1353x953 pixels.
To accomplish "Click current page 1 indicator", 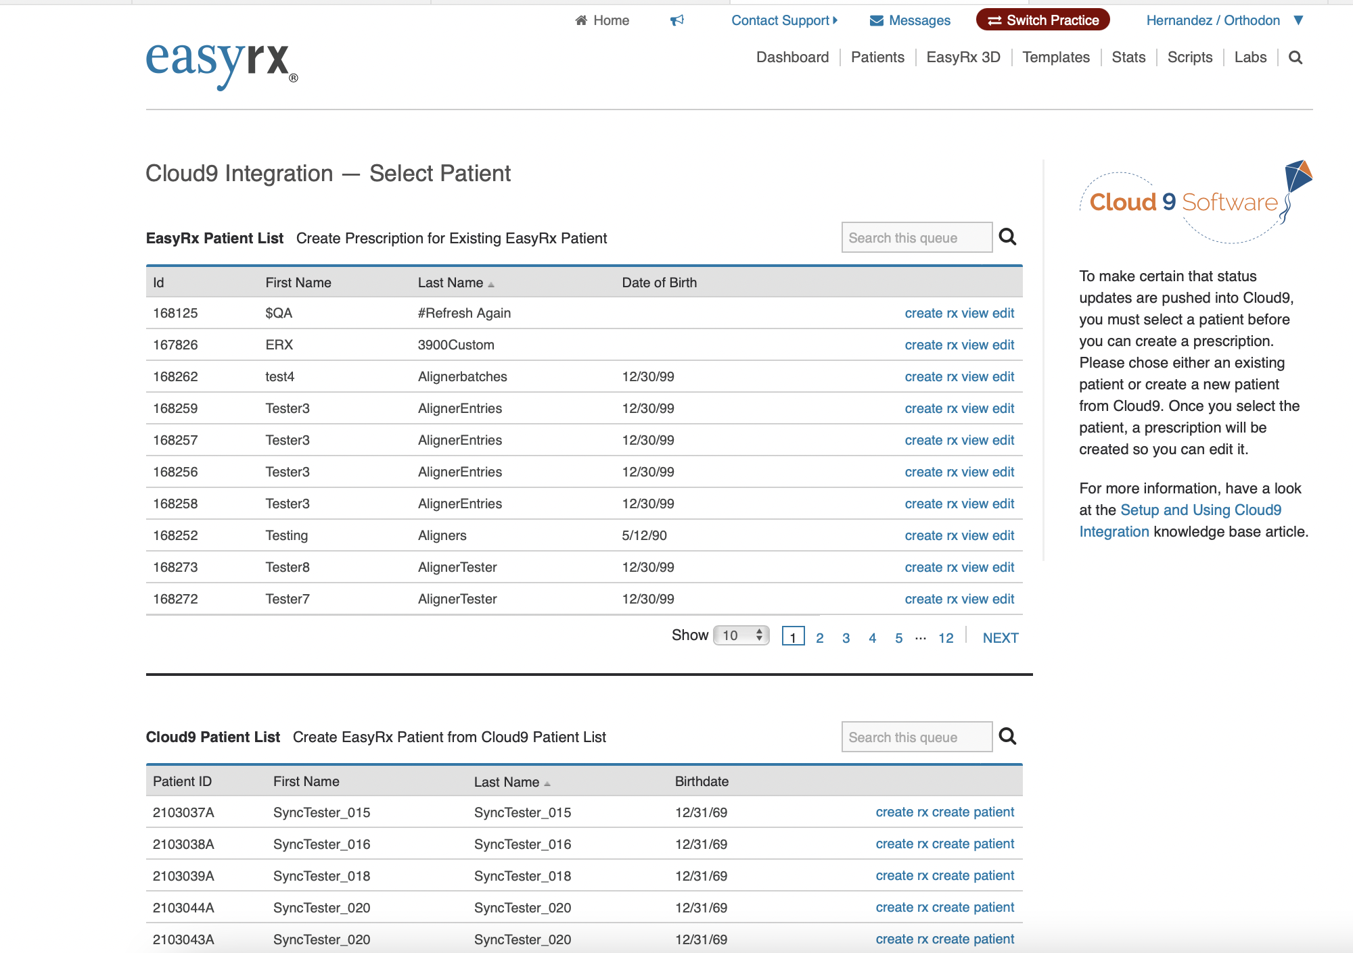I will (x=793, y=637).
